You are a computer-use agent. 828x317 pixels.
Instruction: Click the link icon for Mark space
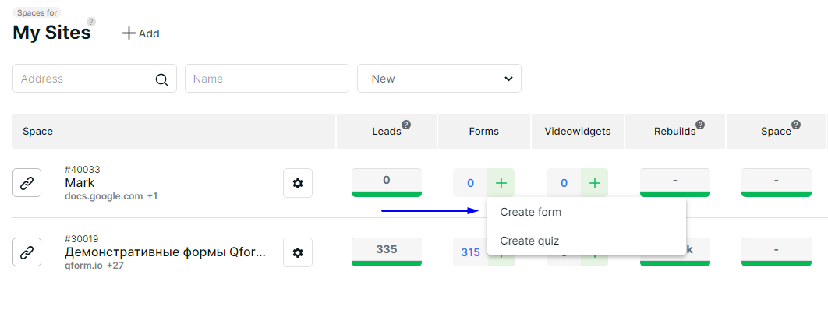coord(27,183)
